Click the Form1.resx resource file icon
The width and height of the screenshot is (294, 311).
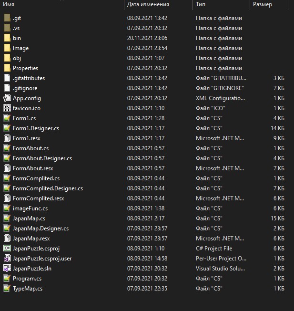7,138
